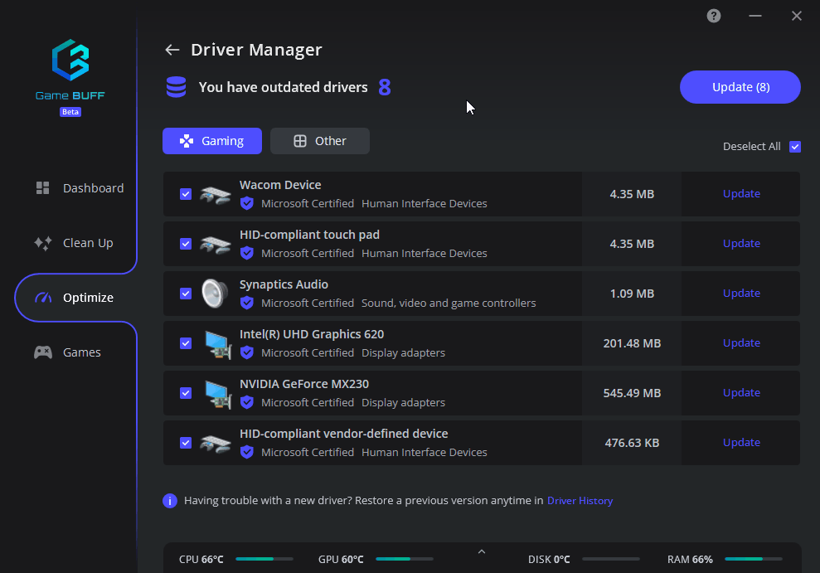Uncheck the HID-compliant touch pad checkbox

[x=186, y=244]
